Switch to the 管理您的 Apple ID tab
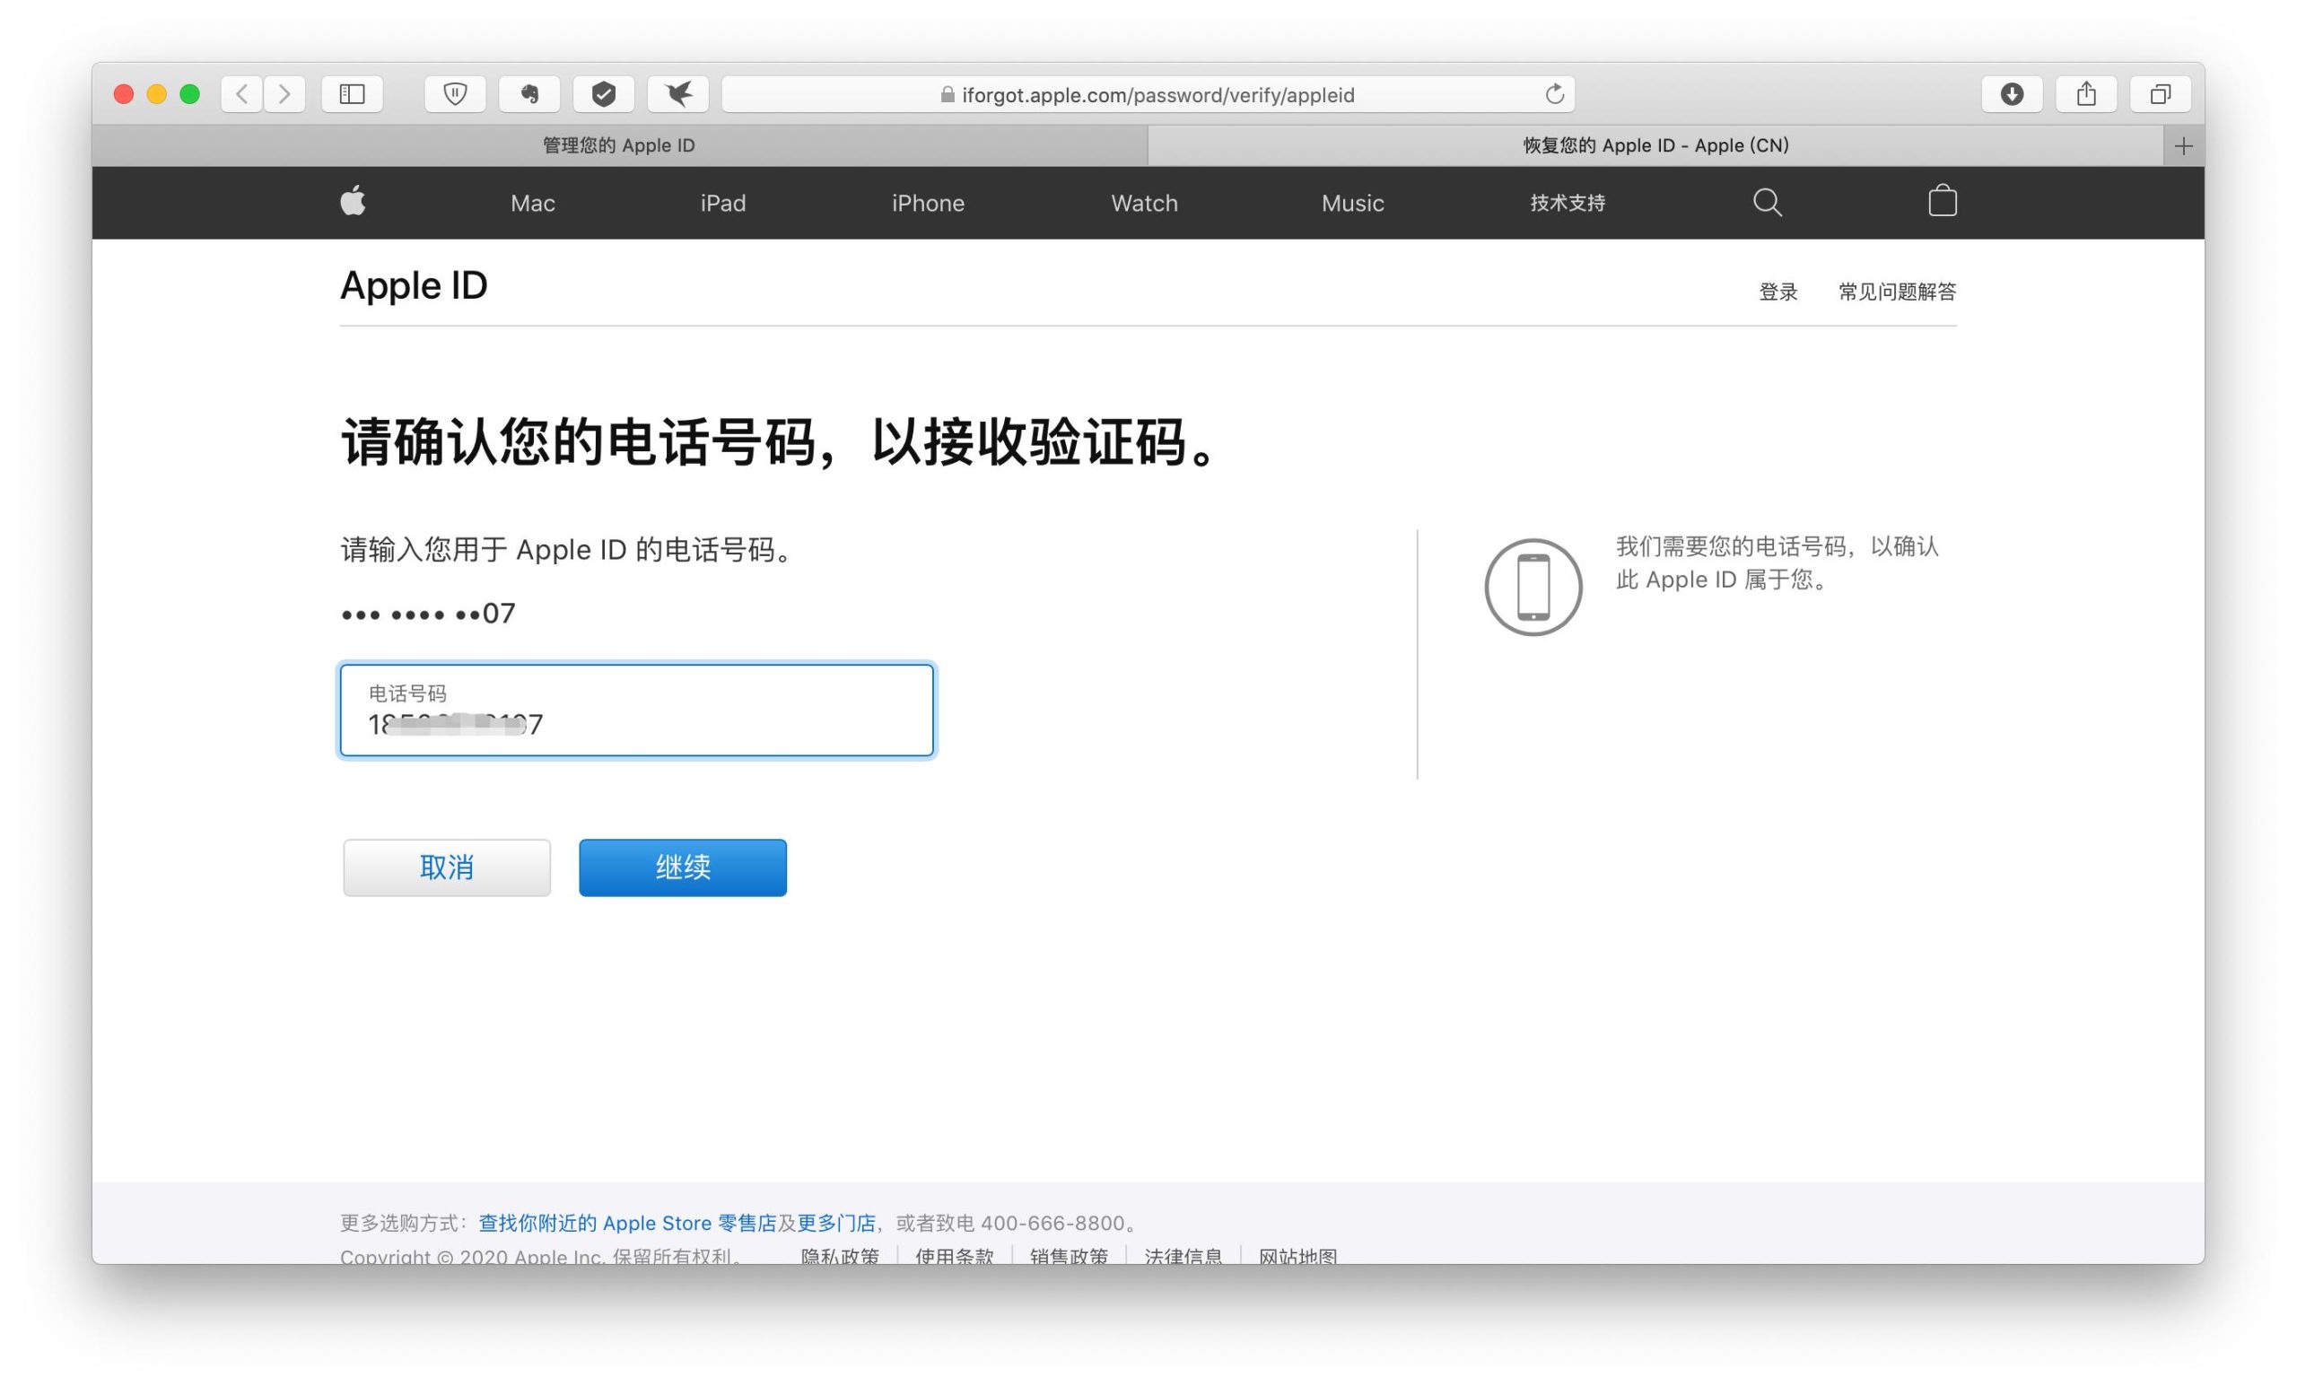 (619, 145)
